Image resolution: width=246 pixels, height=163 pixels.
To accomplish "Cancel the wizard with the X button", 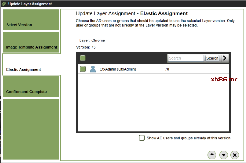I will point(234,155).
